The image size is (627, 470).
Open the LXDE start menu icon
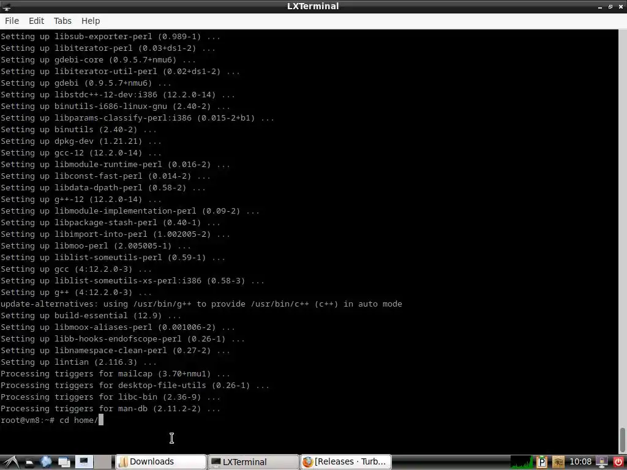pyautogui.click(x=11, y=463)
